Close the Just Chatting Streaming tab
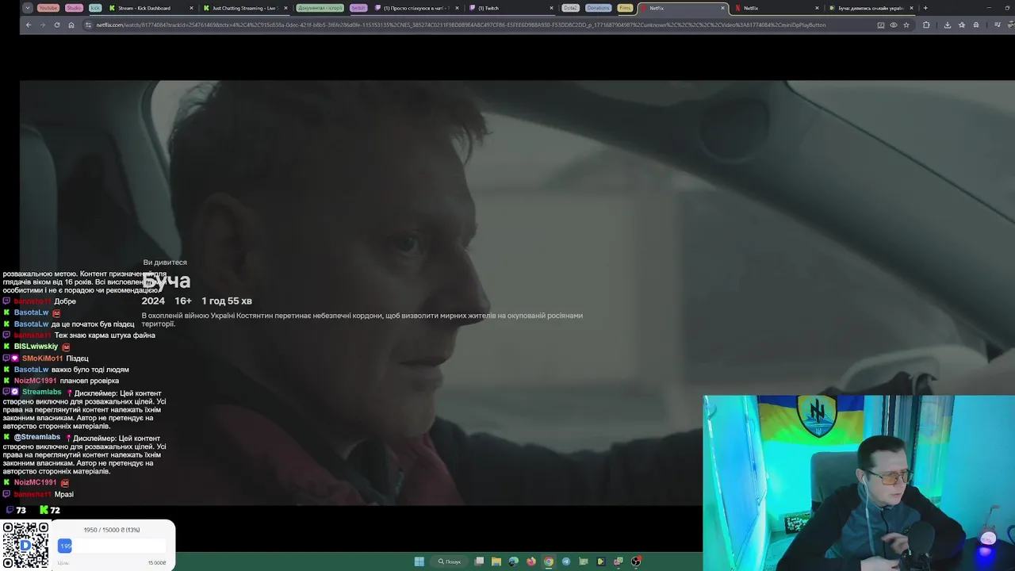 tap(285, 8)
